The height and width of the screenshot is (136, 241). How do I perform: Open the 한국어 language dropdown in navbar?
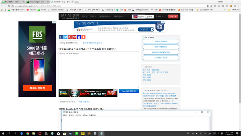159,16
